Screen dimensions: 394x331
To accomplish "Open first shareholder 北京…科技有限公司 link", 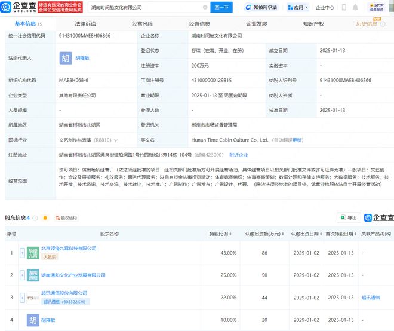I will tap(69, 249).
